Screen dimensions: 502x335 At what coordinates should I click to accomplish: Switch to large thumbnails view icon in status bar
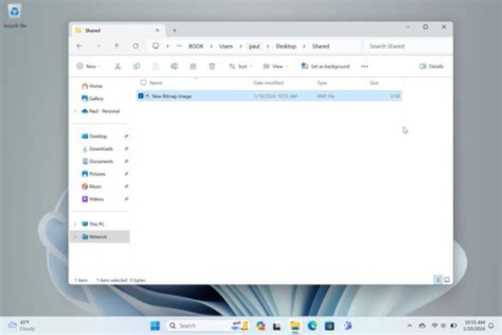point(447,280)
